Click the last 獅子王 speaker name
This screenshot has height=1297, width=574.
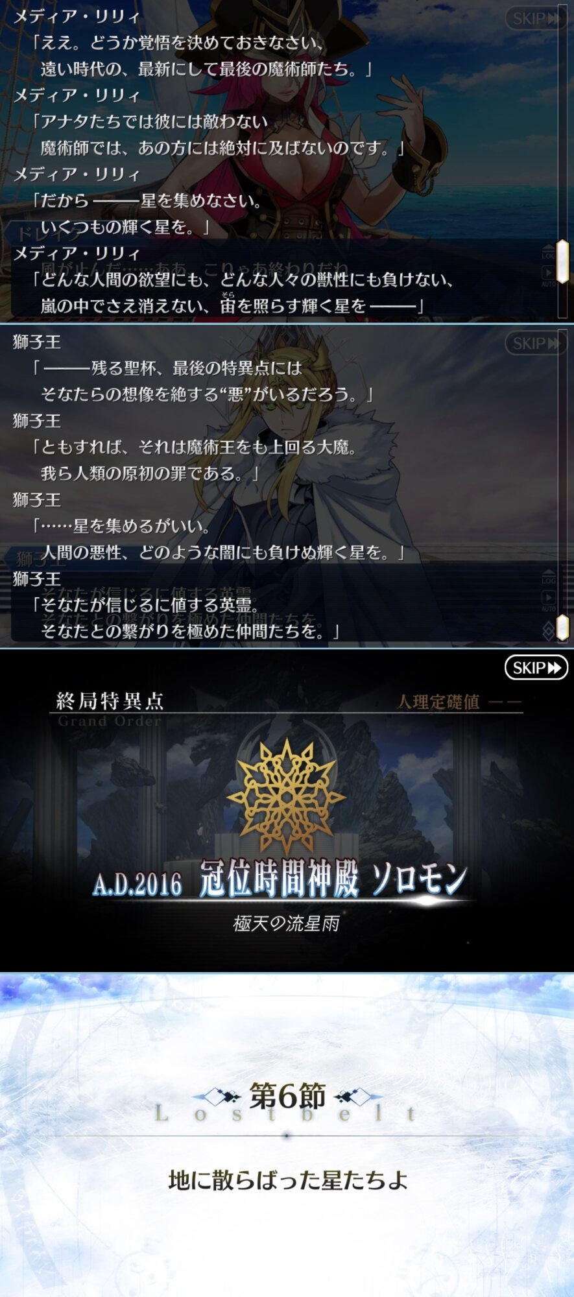pos(37,578)
